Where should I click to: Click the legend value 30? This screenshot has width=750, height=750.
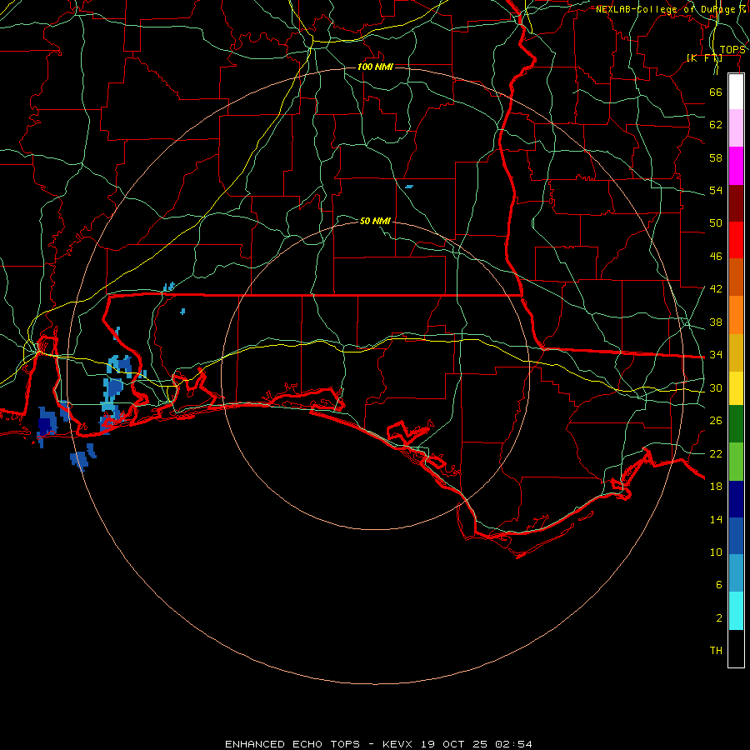716,387
